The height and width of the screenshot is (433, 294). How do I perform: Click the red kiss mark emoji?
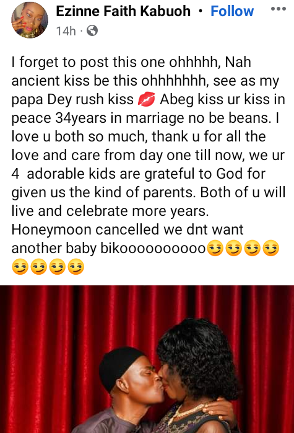point(146,100)
